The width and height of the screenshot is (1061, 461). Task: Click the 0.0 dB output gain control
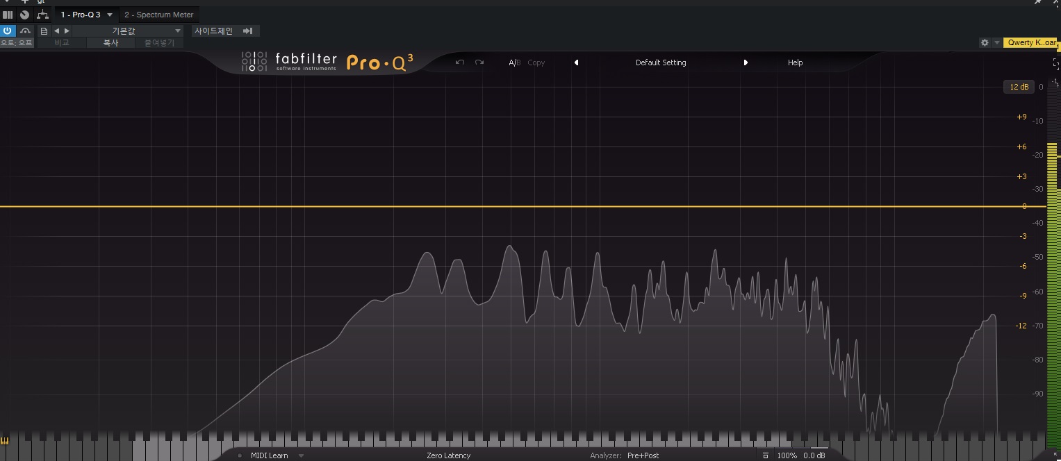pos(814,455)
